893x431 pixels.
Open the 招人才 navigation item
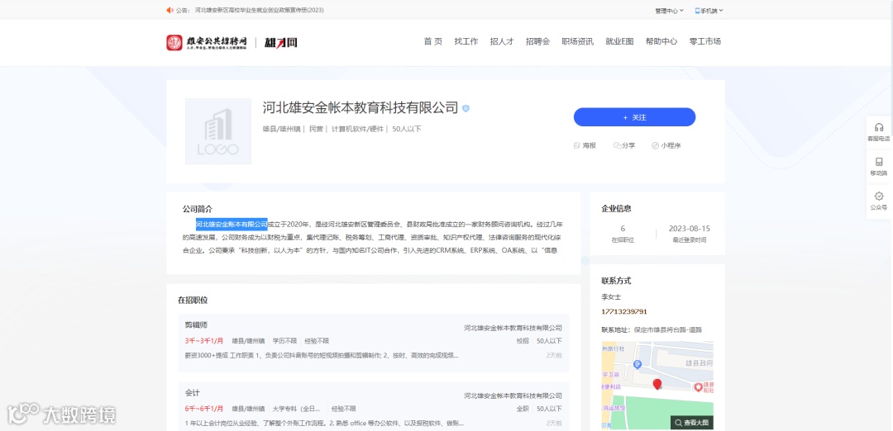tap(502, 41)
